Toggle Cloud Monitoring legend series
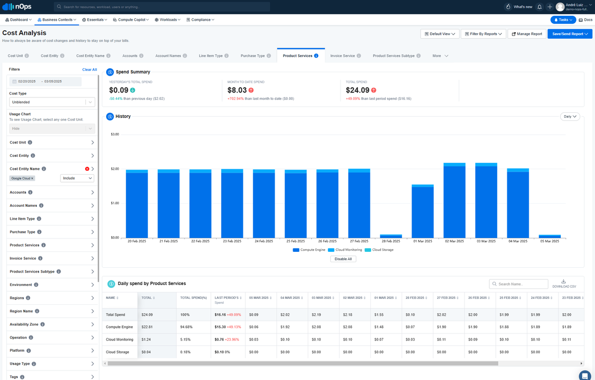 pos(345,250)
